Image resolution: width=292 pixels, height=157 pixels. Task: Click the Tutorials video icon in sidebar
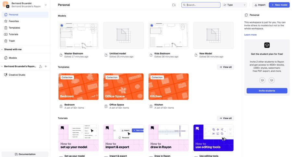coord(6,34)
